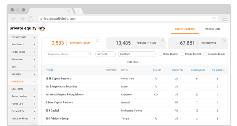Click sort icon next to Country header

182,70
